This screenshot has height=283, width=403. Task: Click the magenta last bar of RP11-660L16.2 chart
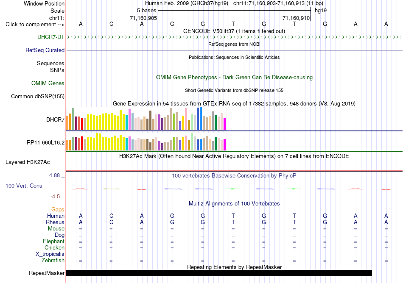[x=225, y=145]
